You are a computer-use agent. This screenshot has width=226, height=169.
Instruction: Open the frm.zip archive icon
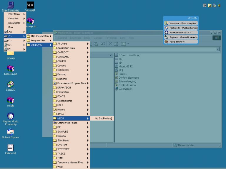pyautogui.click(x=11, y=100)
